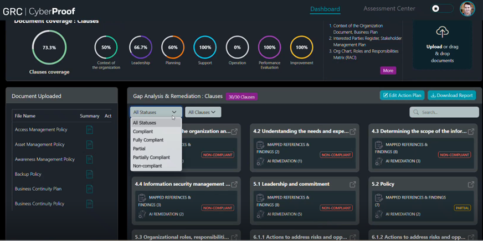Click the 73.3% Clauses coverage ring
This screenshot has width=483, height=241.
click(49, 48)
